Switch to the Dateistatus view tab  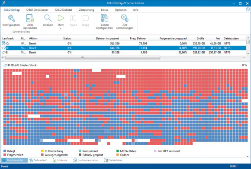click(113, 160)
